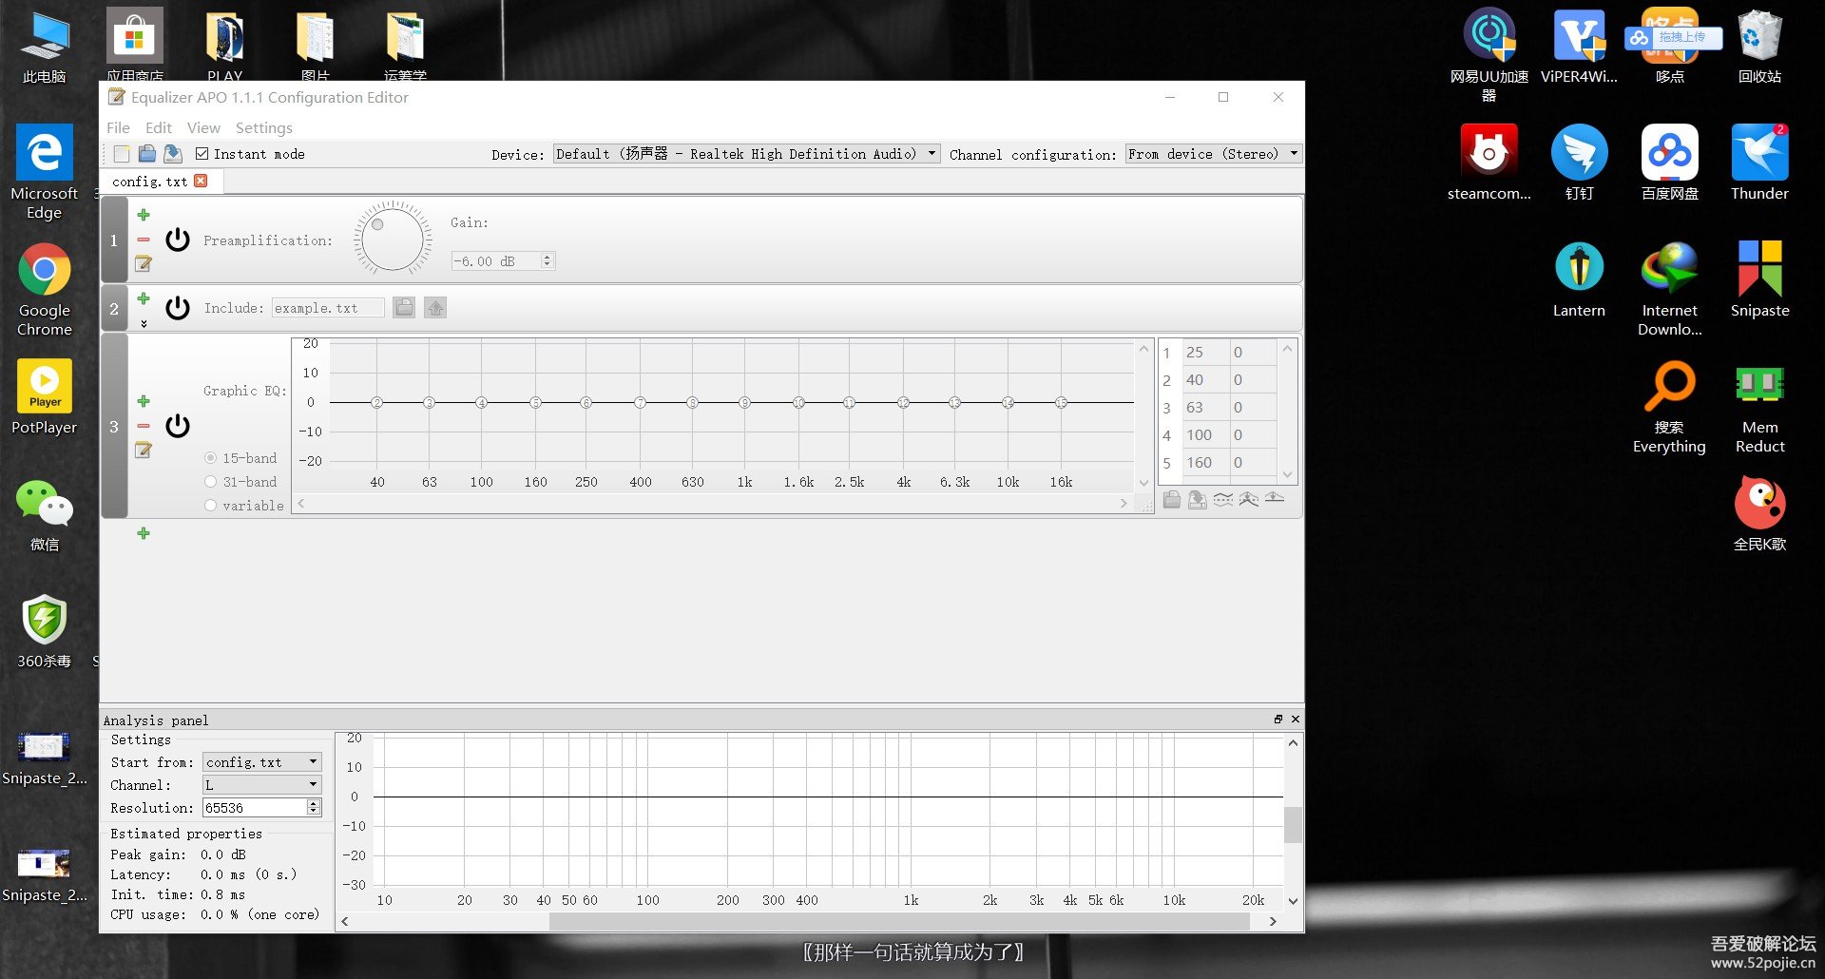1825x979 pixels.
Task: Switch to the config.txt tab
Action: 149,182
